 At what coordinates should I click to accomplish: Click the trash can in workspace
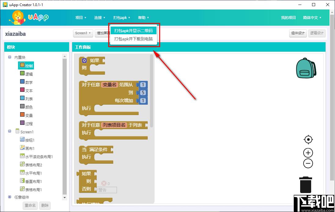point(306,185)
